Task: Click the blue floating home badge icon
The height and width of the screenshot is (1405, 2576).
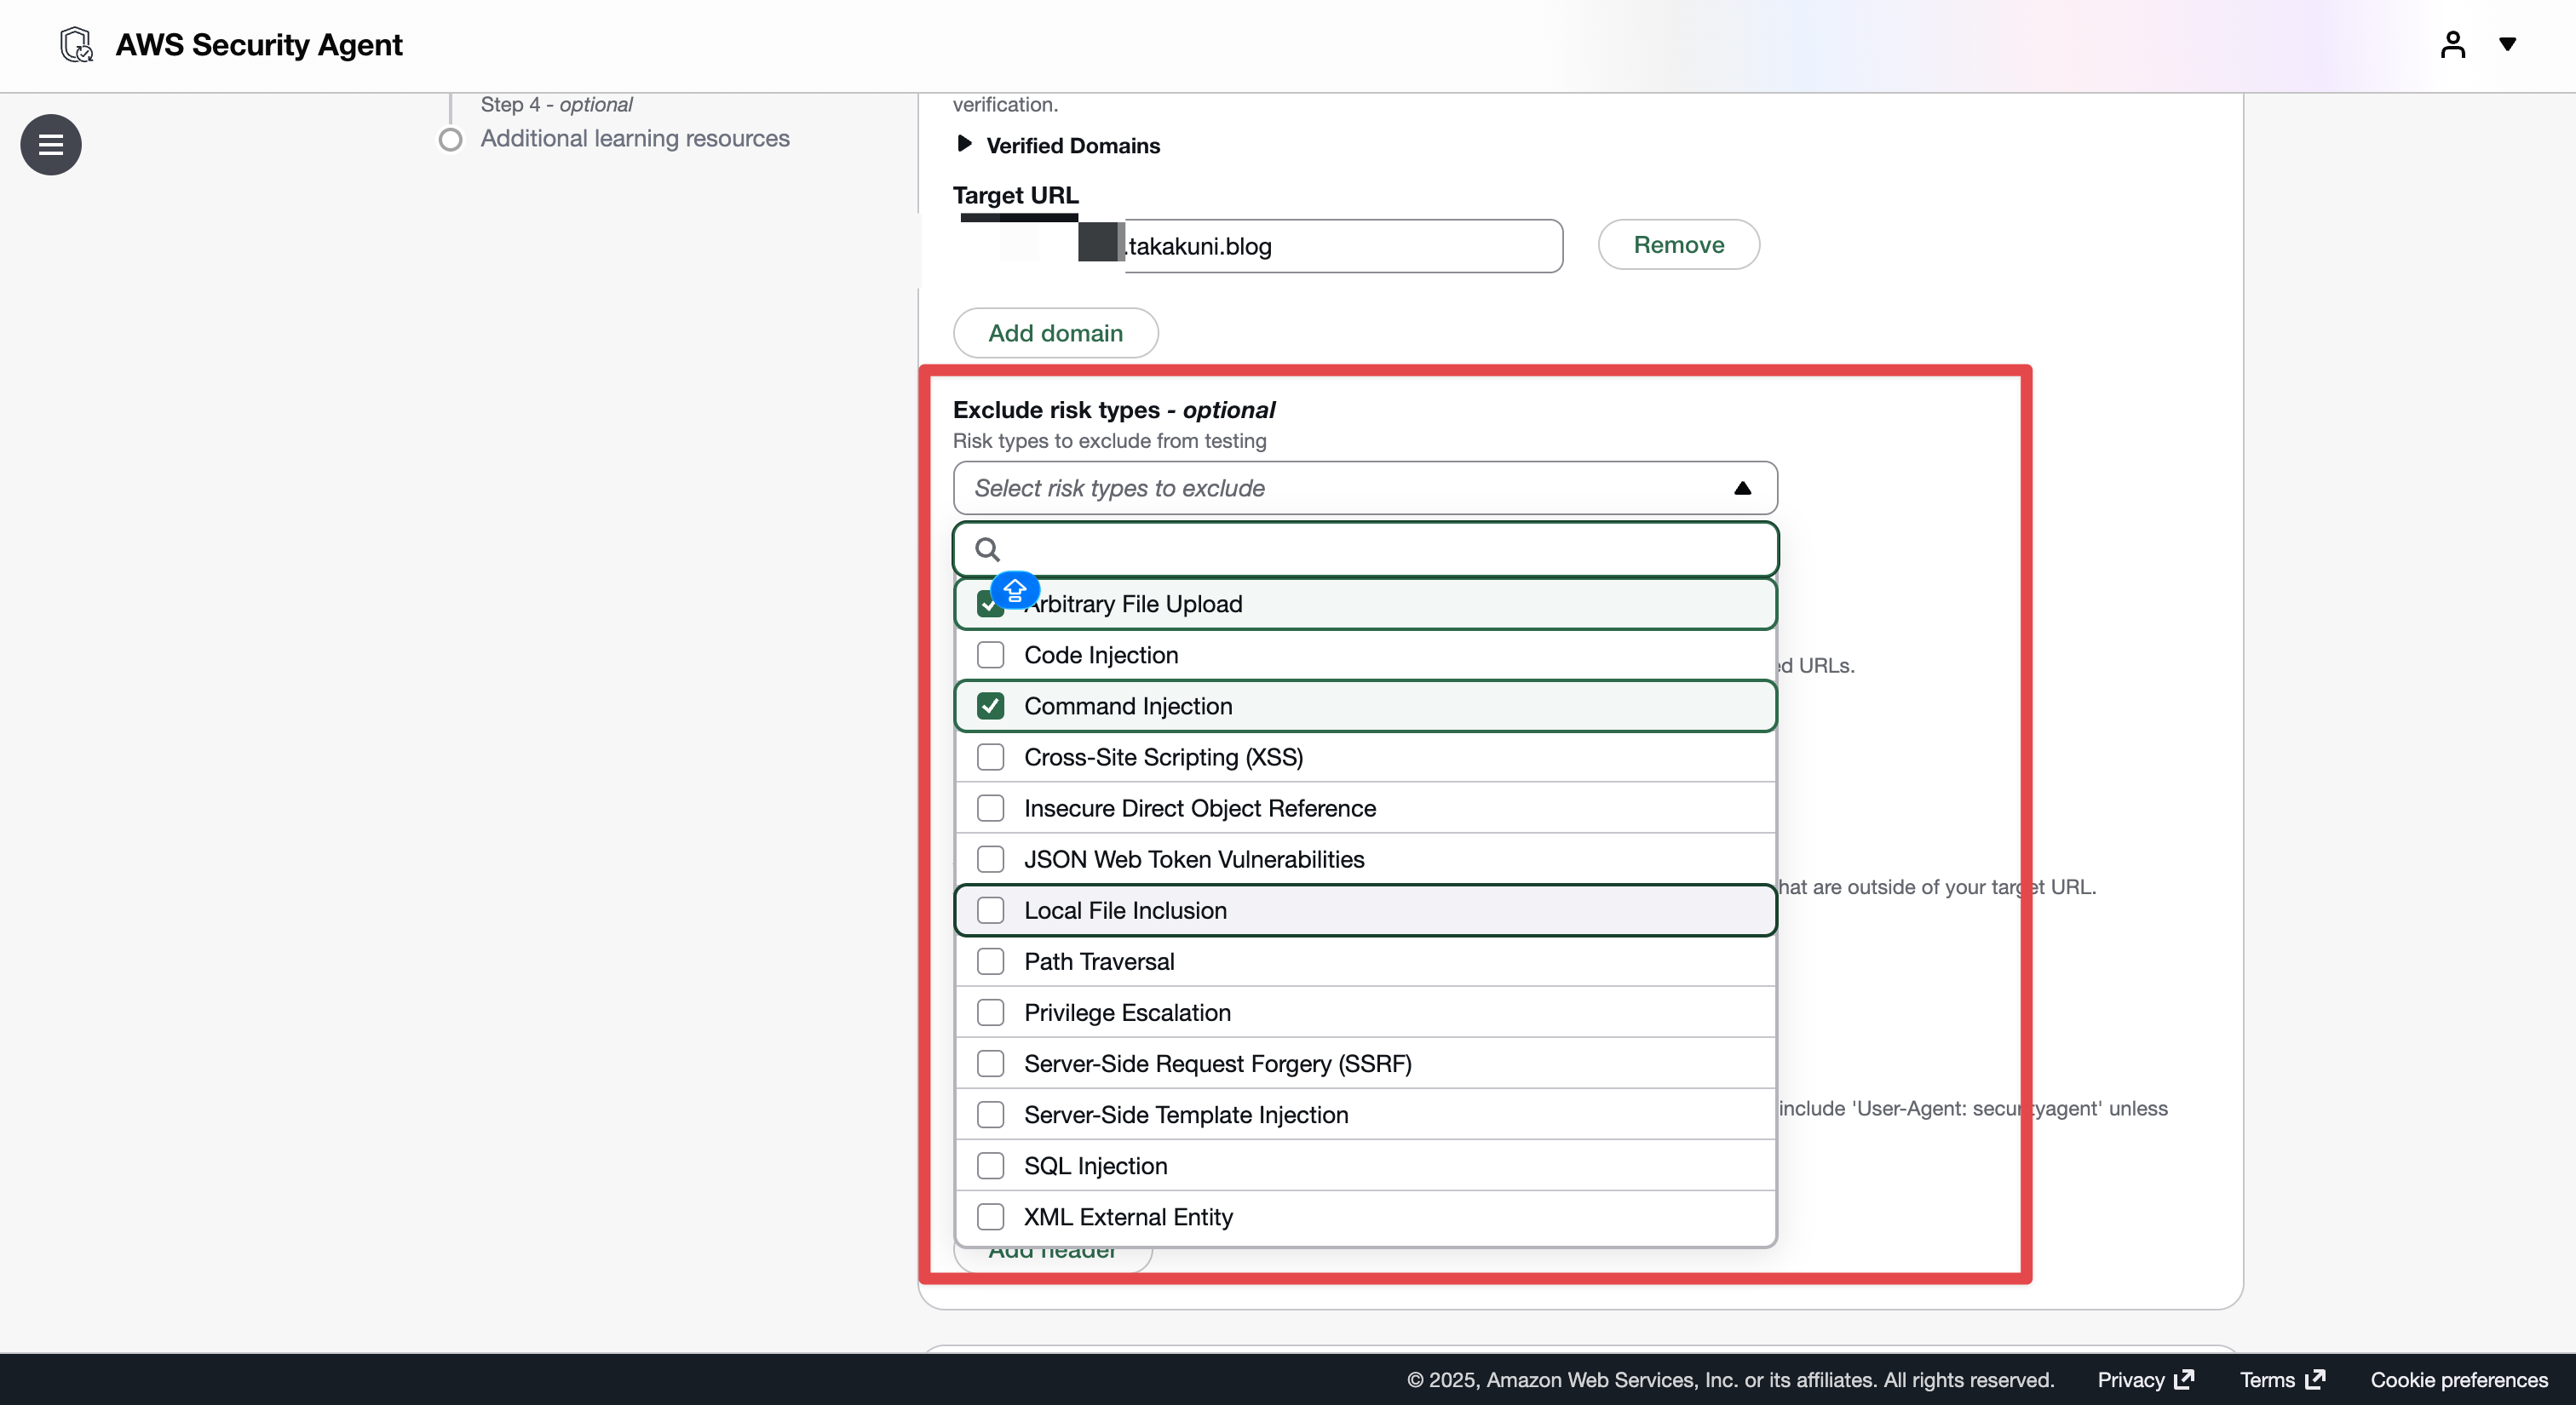Action: (1015, 591)
